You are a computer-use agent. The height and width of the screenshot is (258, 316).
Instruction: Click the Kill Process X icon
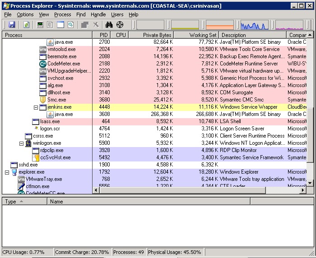tap(96, 25)
